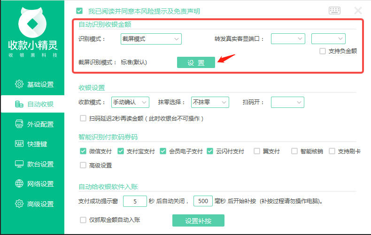Go to the 外设配置 section
The width and height of the screenshot is (371, 235).
click(33, 124)
